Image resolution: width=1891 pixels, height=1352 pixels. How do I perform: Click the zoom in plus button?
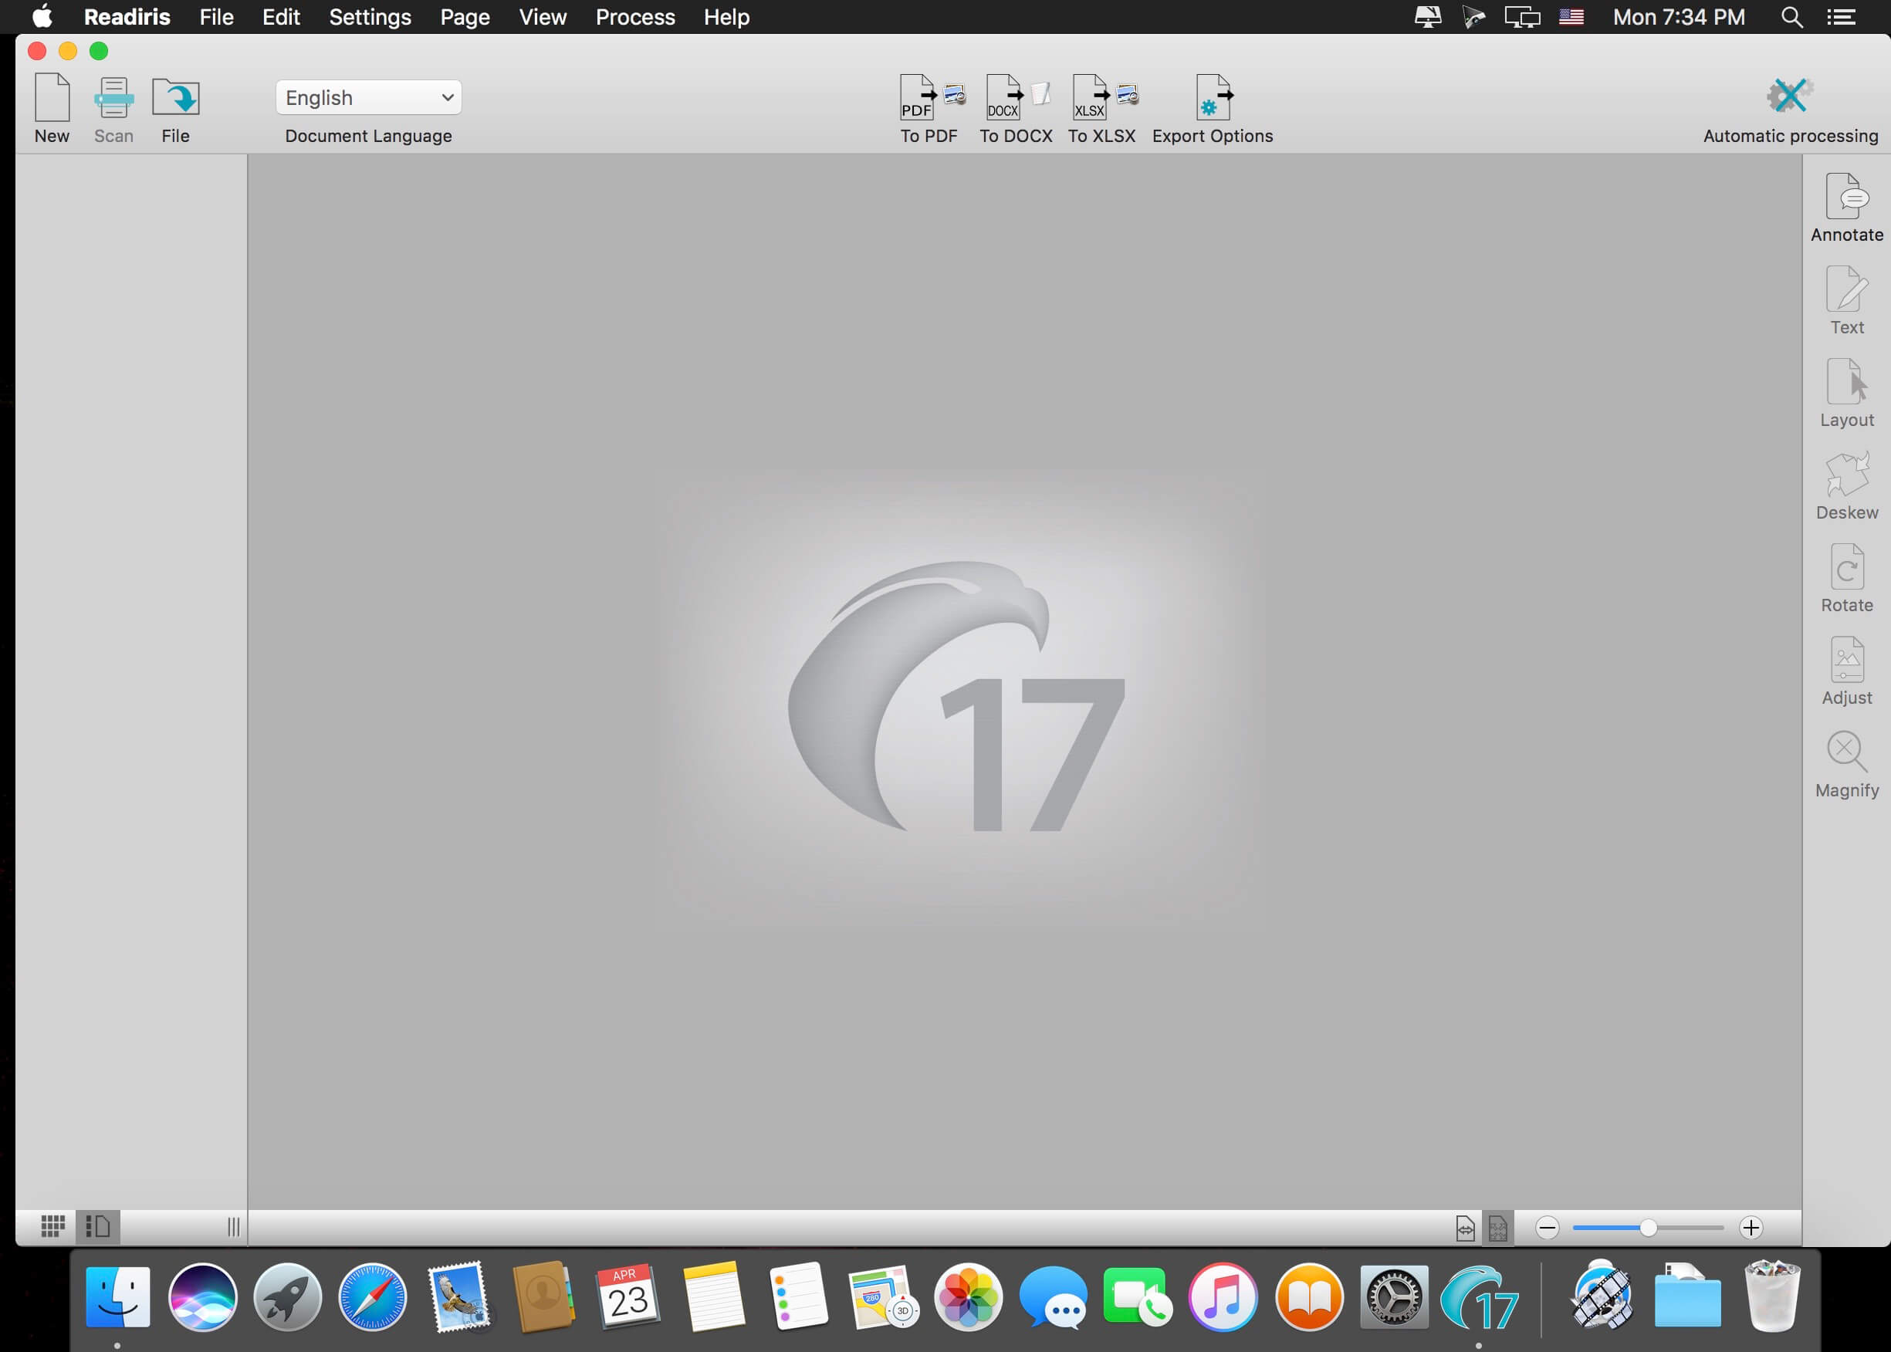click(x=1751, y=1228)
